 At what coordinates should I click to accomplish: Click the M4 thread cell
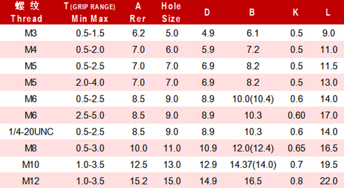click(x=31, y=50)
